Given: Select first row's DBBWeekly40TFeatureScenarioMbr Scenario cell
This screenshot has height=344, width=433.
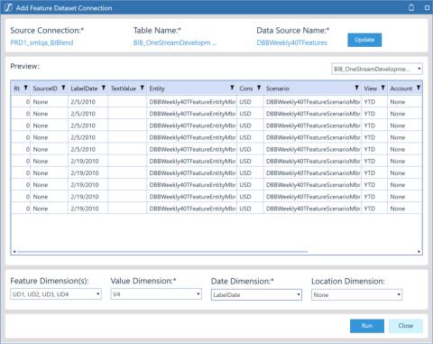Looking at the screenshot, I should pyautogui.click(x=313, y=102).
